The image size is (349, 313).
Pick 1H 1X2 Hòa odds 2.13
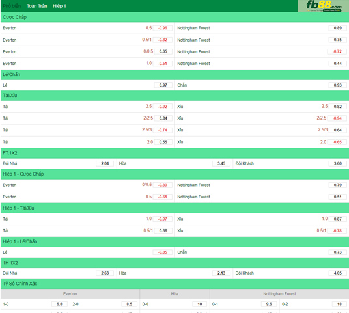pyautogui.click(x=221, y=273)
